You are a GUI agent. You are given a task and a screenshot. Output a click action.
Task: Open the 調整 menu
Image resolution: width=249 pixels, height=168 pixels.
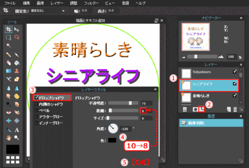[x=73, y=3]
